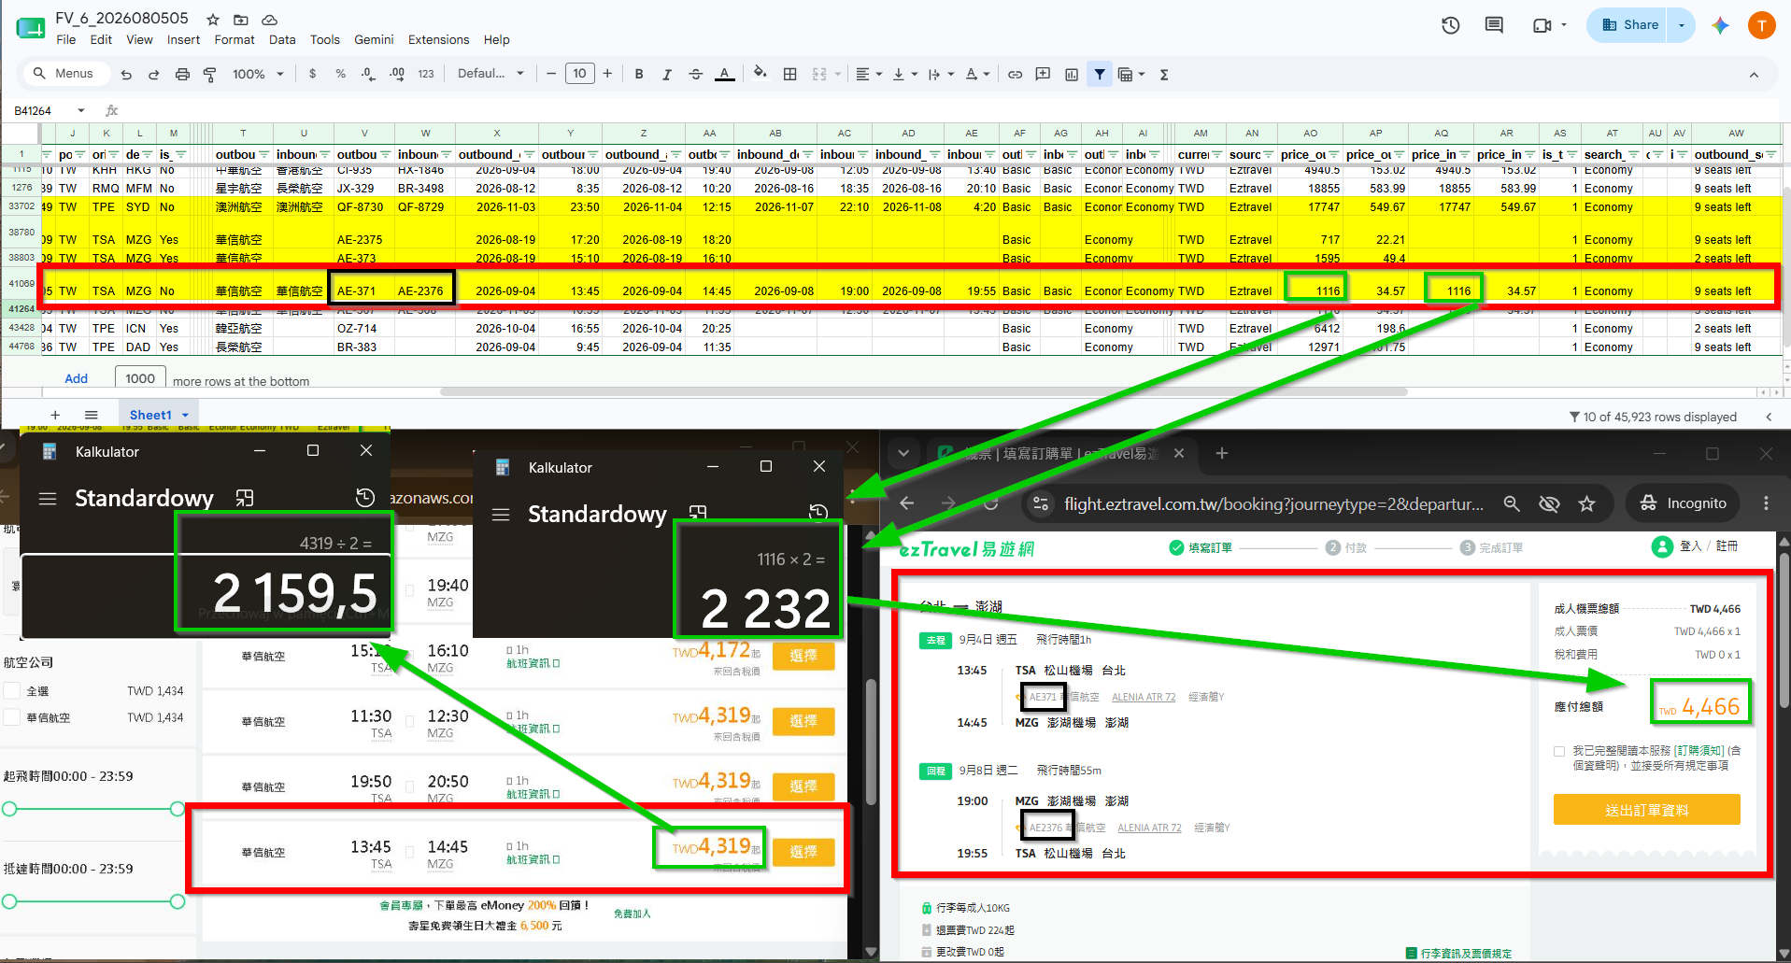Open the Google account avatar menu
The image size is (1791, 963).
pos(1762,25)
